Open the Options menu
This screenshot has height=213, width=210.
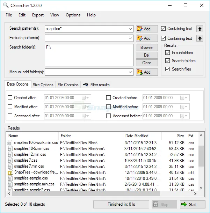click(x=73, y=15)
